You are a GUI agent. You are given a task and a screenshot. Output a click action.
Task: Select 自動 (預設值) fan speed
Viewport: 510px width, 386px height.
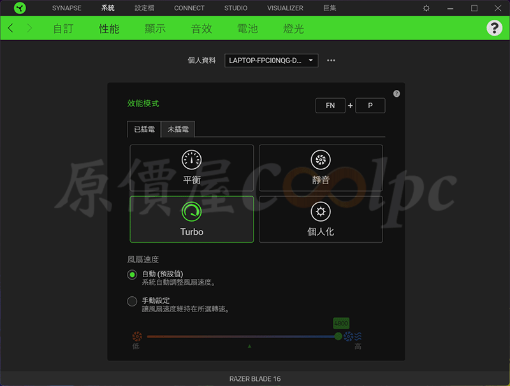[x=132, y=275]
